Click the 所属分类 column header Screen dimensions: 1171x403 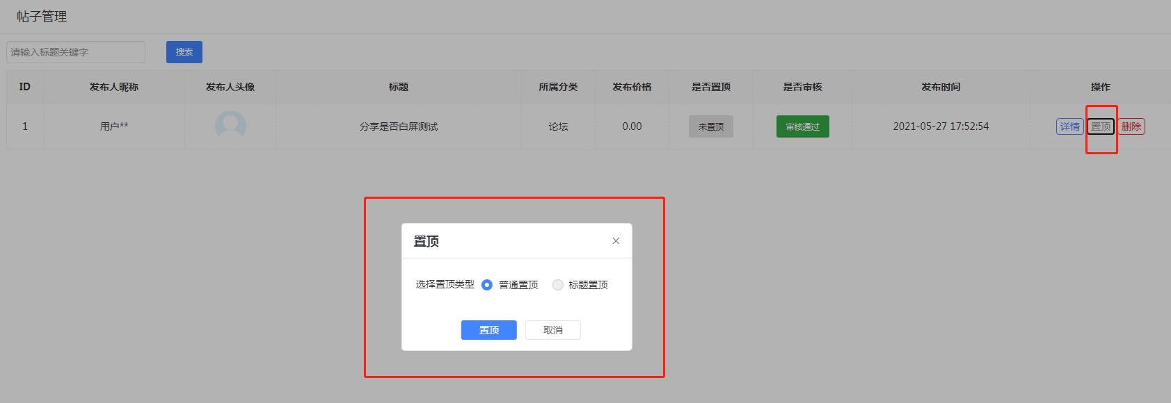click(x=558, y=87)
